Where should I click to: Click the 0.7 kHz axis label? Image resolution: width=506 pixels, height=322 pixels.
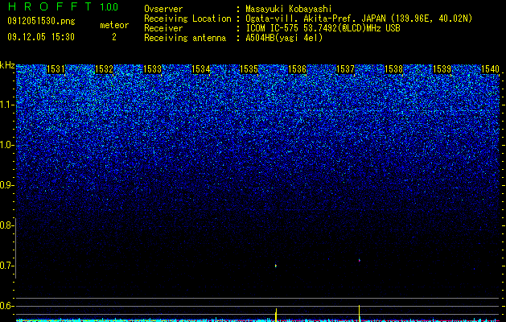tap(6, 266)
